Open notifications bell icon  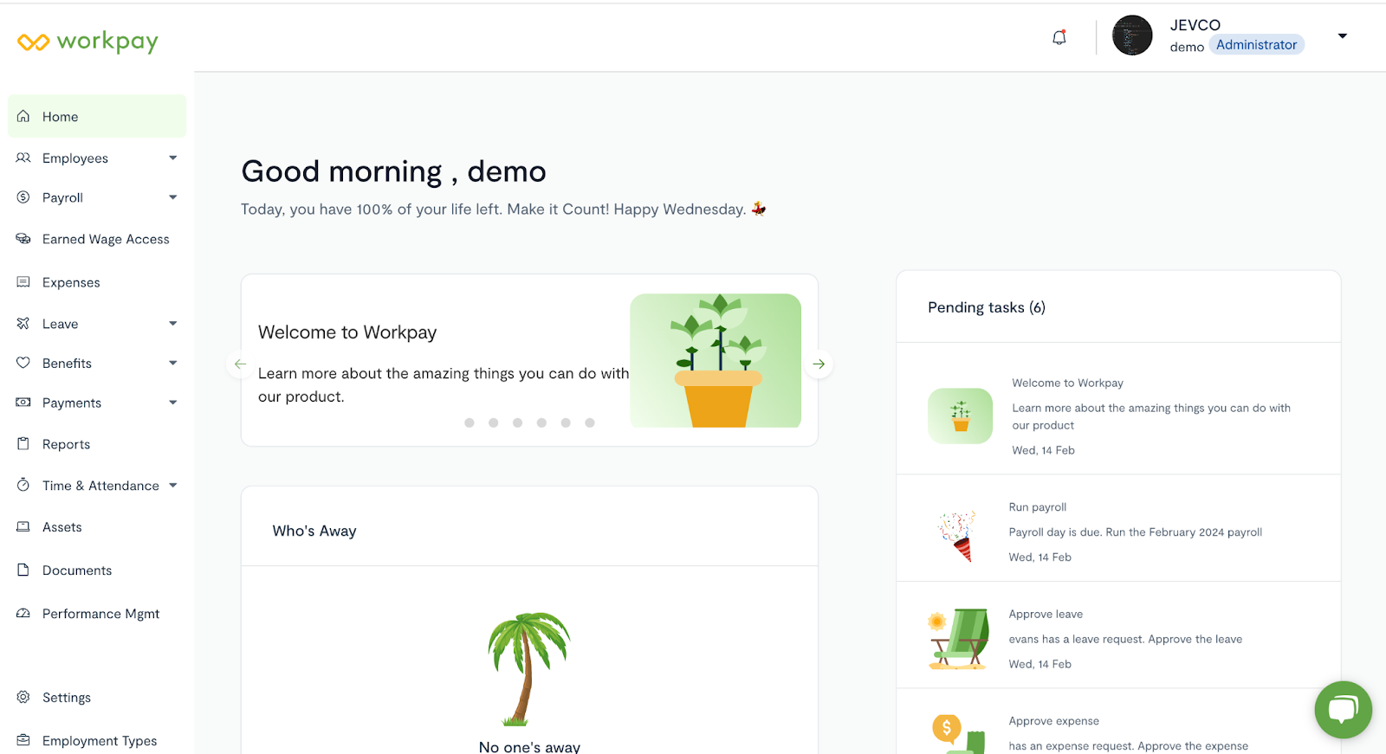click(1059, 37)
